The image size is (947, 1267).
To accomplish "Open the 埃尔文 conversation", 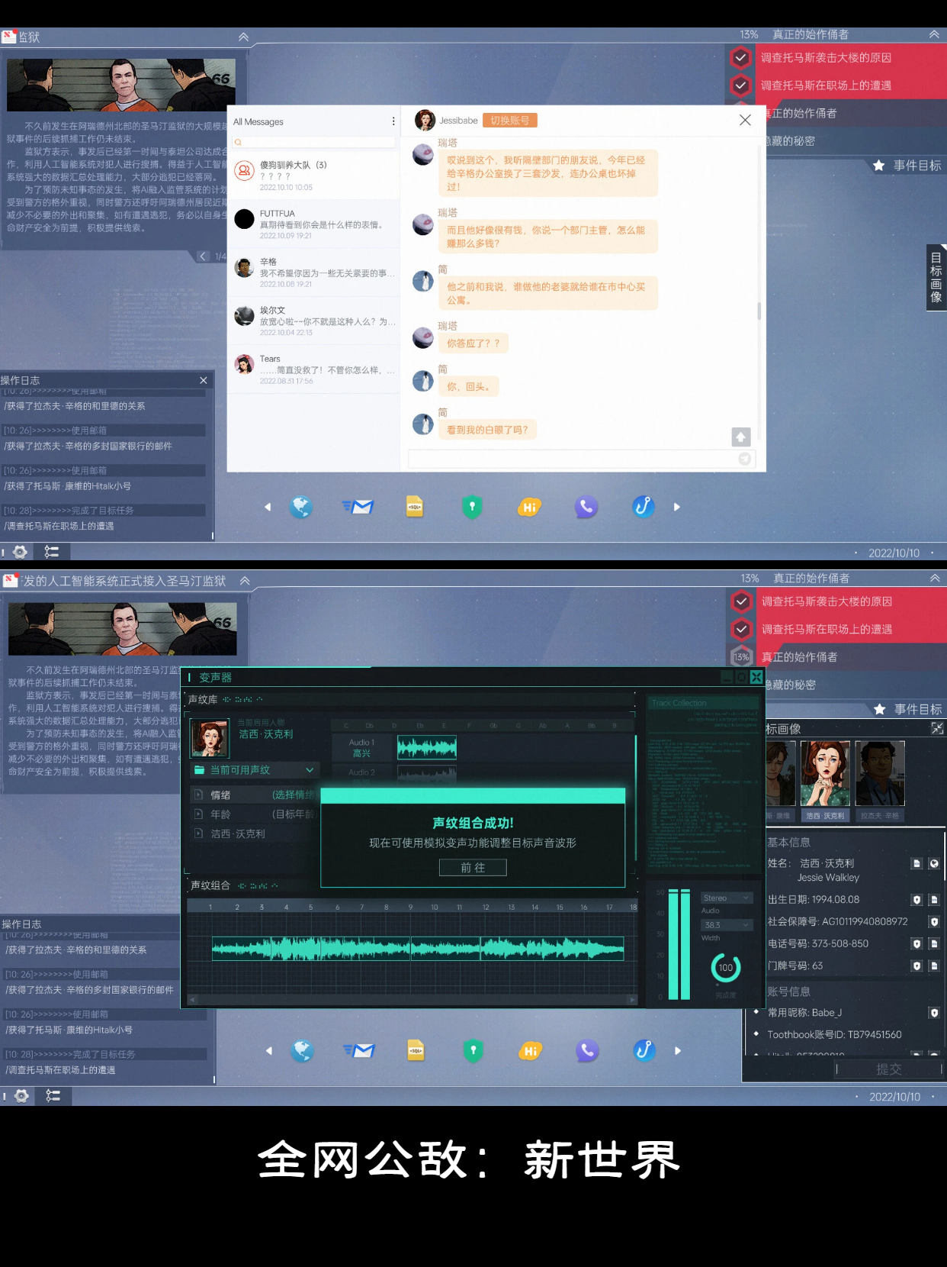I will coord(314,321).
